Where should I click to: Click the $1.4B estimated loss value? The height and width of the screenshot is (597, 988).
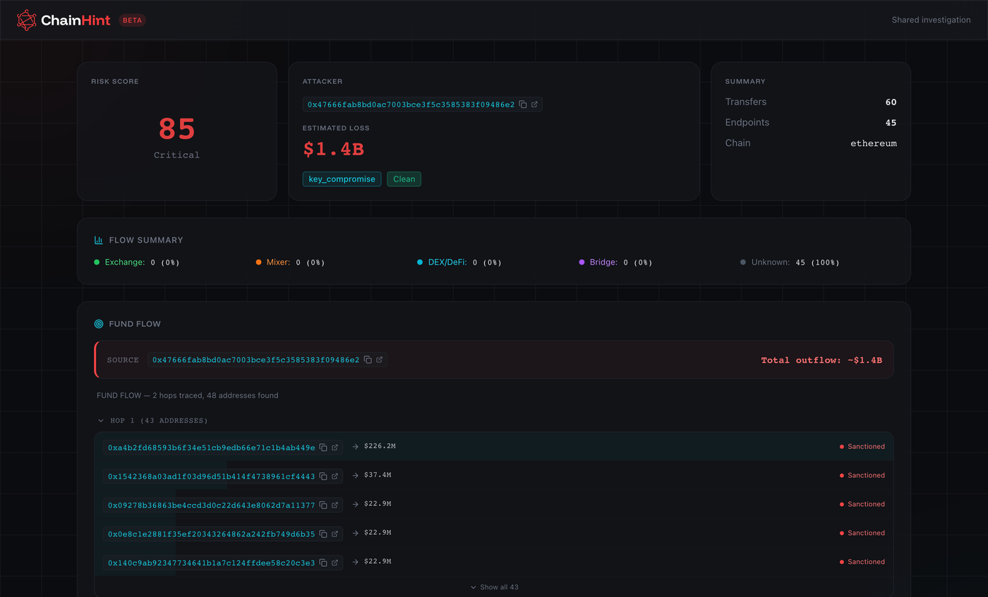click(x=334, y=150)
